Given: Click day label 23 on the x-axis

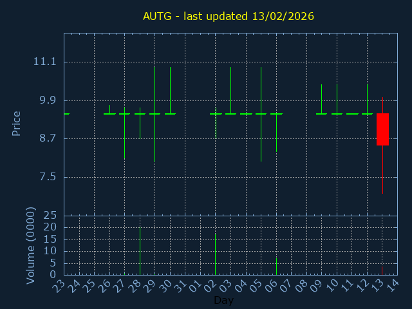Looking at the screenshot, I should point(59,286).
